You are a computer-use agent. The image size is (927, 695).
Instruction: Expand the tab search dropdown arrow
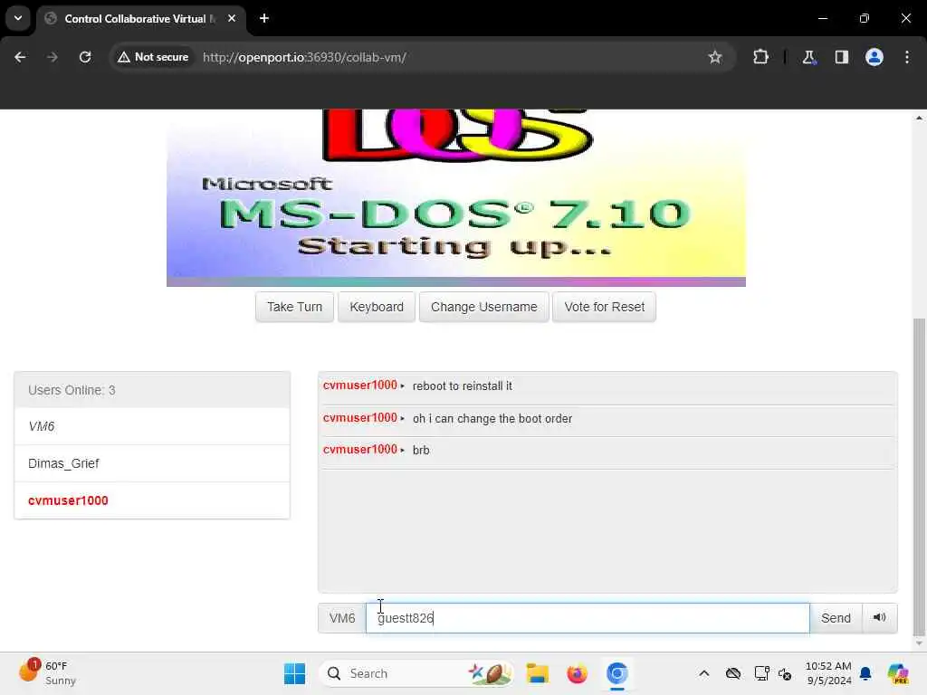point(18,18)
